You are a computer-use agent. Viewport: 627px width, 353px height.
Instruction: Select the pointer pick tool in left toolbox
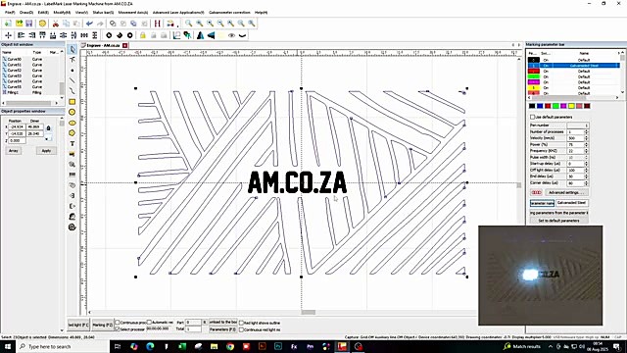click(x=72, y=49)
